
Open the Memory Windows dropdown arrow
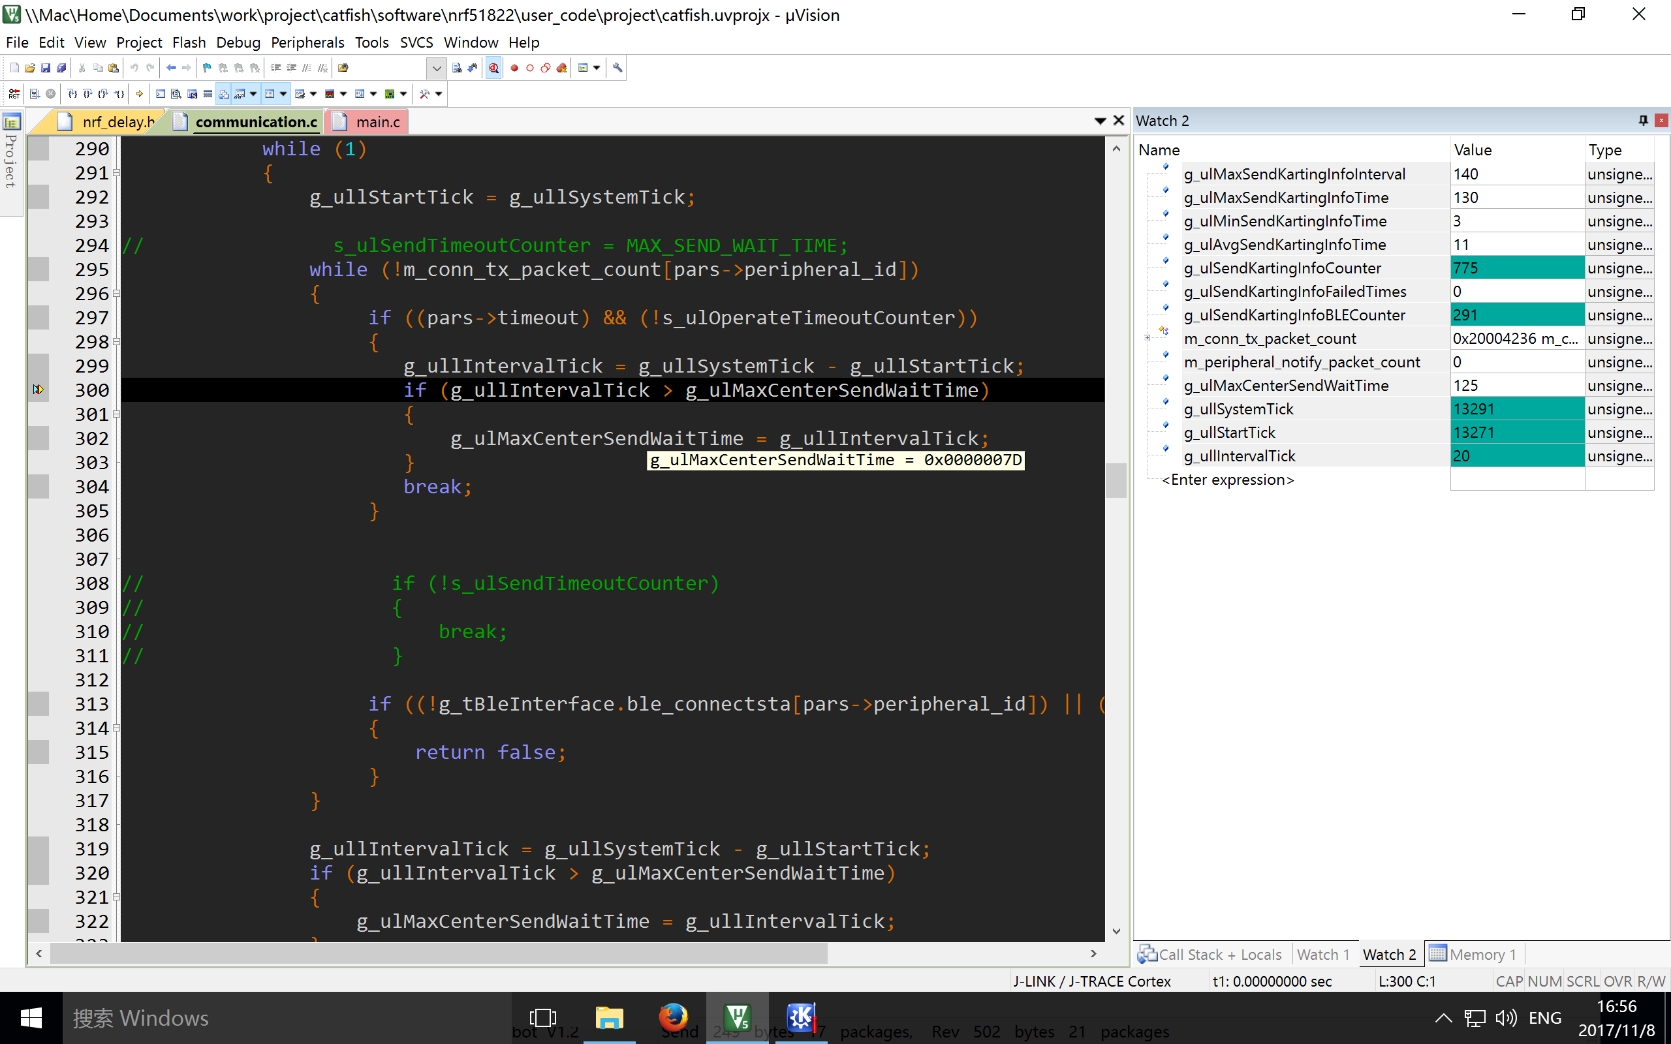(x=284, y=94)
